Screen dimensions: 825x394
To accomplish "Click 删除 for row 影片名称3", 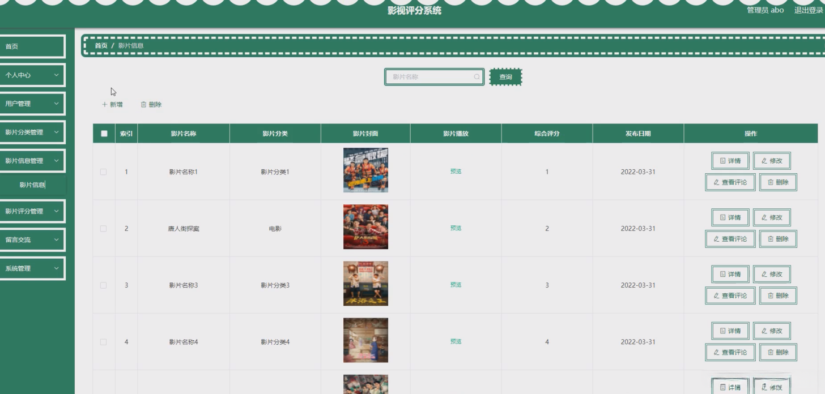I will pos(778,295).
